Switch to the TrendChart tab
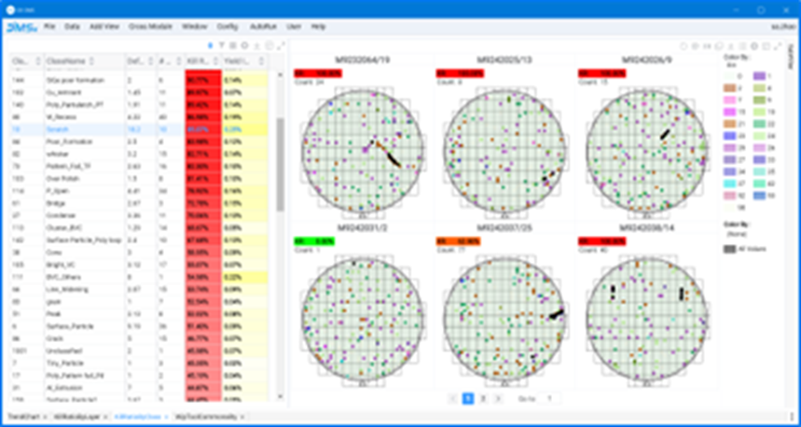 click(20, 416)
